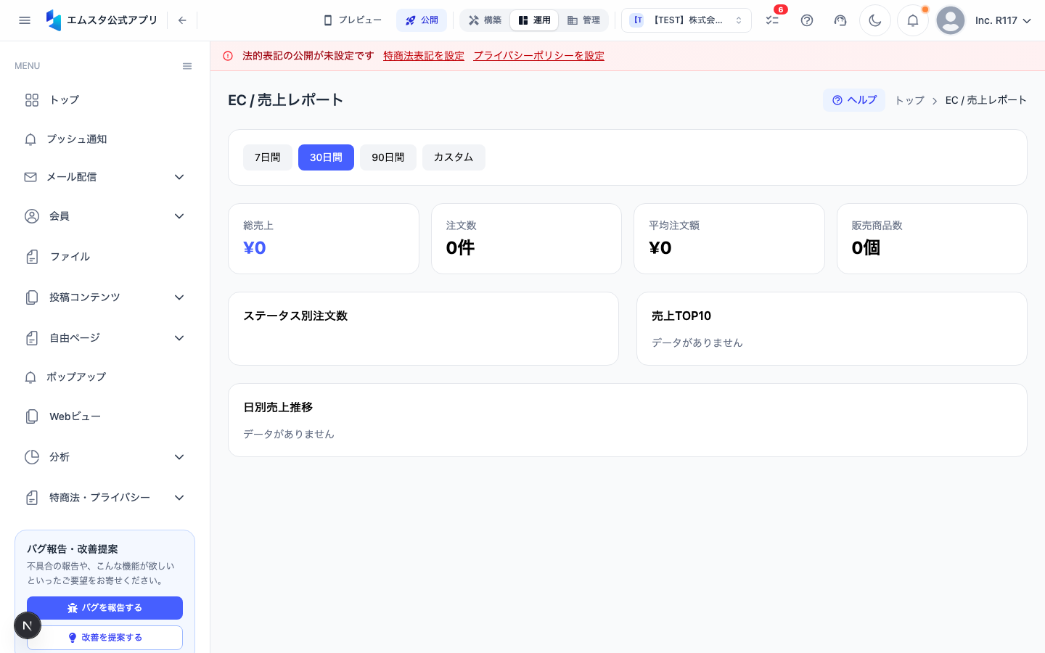
Task: Click the back arrow next to app name
Action: point(182,20)
